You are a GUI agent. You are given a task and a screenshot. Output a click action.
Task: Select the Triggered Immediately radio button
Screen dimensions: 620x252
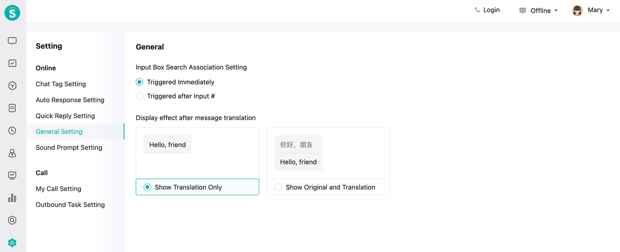(139, 82)
